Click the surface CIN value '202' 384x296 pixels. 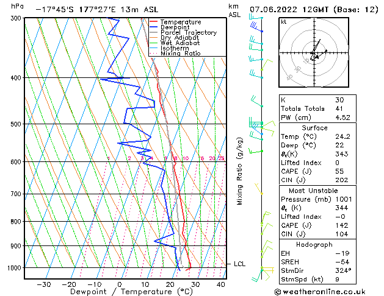(x=342, y=180)
